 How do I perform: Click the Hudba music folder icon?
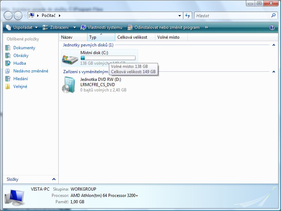pyautogui.click(x=8, y=63)
